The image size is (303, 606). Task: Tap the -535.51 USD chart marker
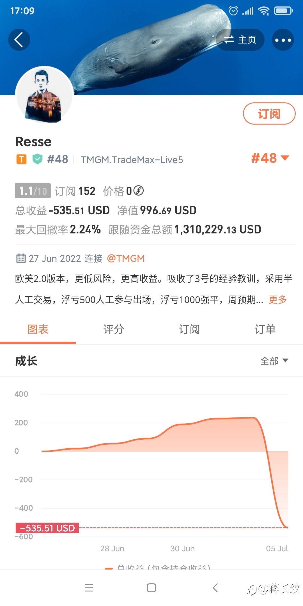coord(47,528)
